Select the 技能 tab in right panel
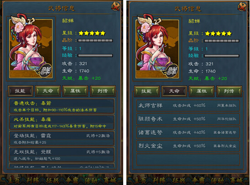Image resolution: width=250 pixels, height=185 pixels. pyautogui.click(x=147, y=91)
